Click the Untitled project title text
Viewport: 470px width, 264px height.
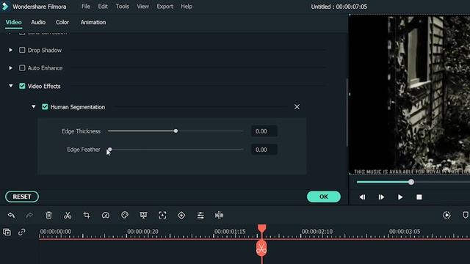(339, 7)
